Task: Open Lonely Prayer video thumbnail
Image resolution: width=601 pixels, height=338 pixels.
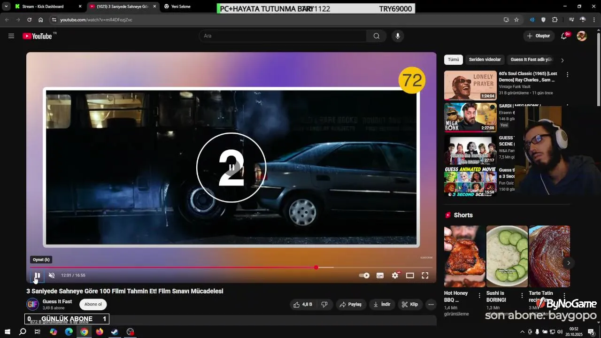Action: (x=470, y=85)
